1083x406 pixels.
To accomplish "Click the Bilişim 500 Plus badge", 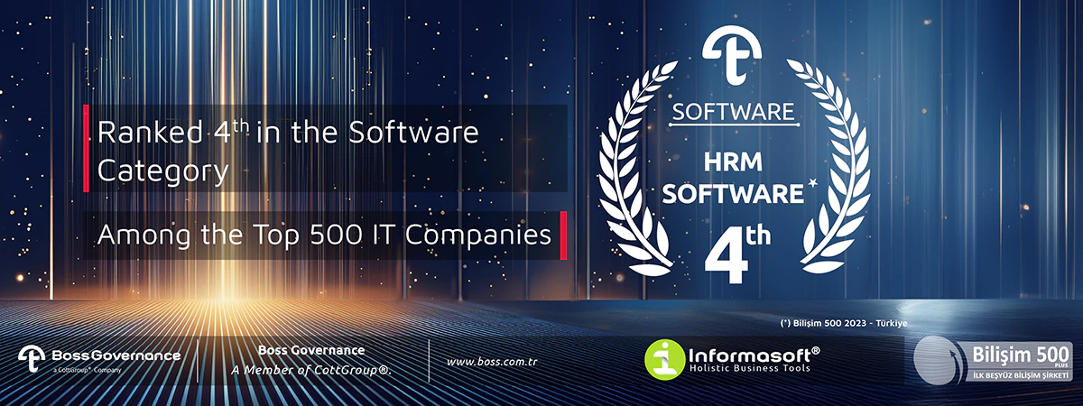I will click(993, 360).
